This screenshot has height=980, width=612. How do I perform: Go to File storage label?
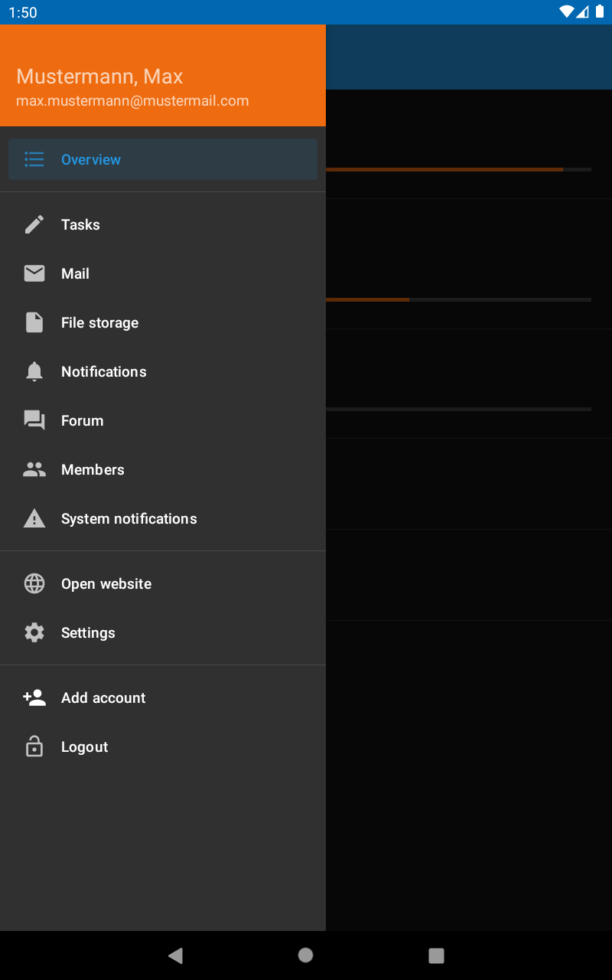(x=99, y=322)
